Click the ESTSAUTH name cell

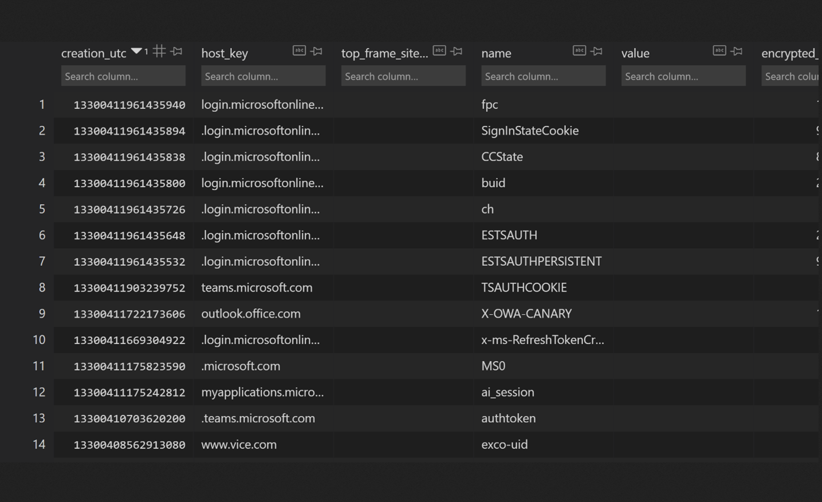coord(509,235)
